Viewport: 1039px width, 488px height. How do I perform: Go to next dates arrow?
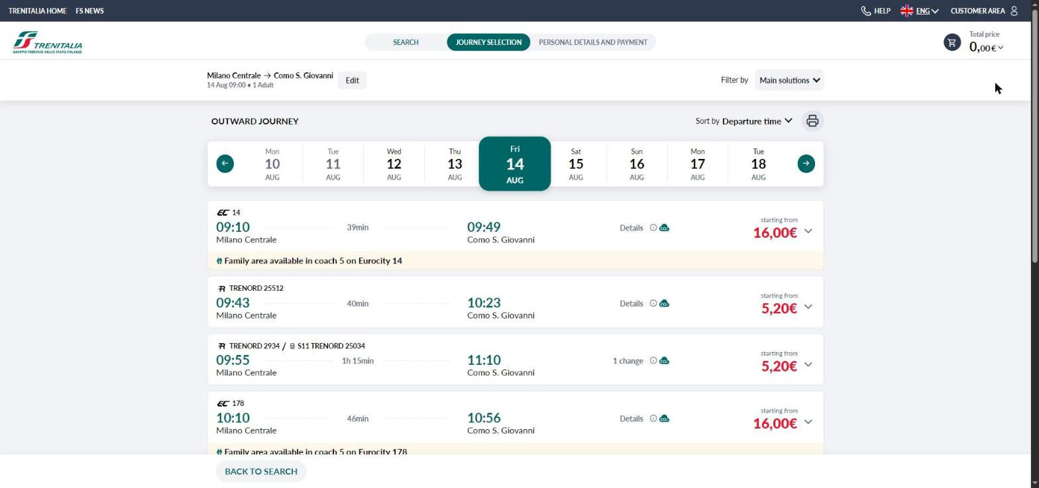[x=806, y=164]
